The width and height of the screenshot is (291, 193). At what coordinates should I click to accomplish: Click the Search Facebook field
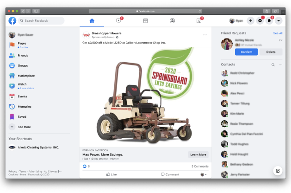tap(43, 21)
